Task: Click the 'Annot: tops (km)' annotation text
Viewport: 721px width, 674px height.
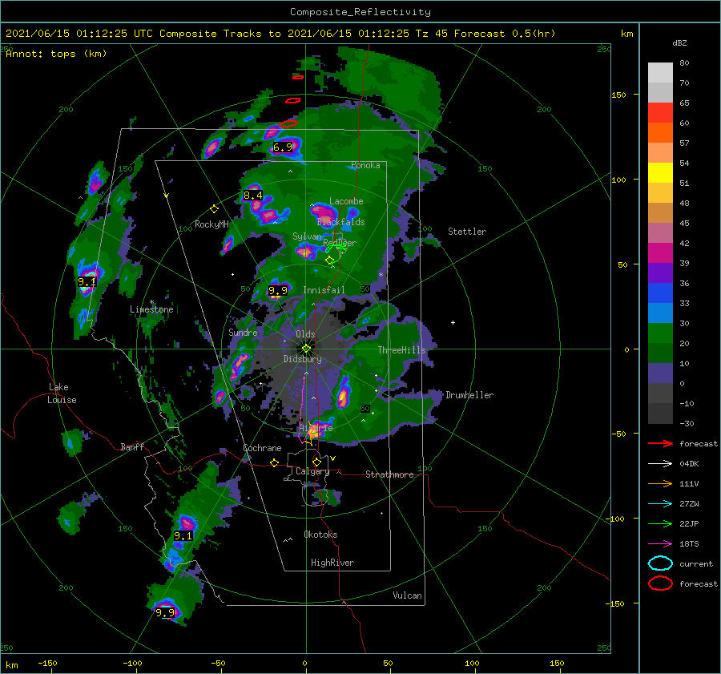Action: pos(56,54)
